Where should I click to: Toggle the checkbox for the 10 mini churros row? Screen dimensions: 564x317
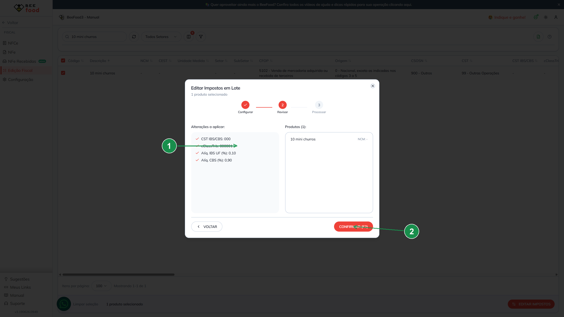click(x=63, y=73)
